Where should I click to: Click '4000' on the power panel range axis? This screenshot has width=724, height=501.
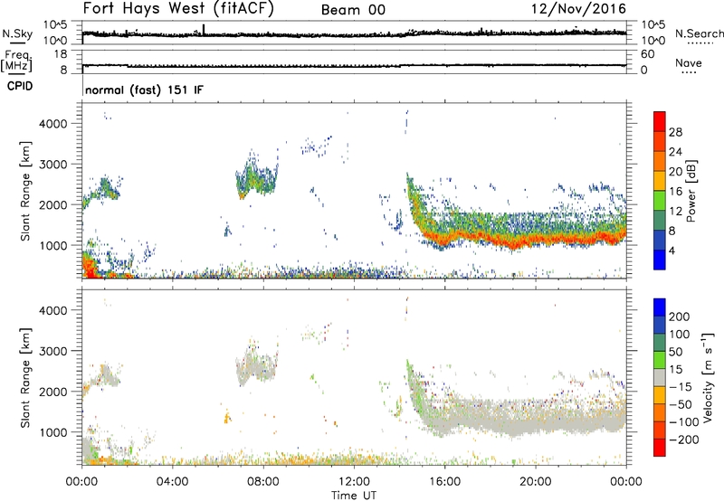click(x=52, y=124)
